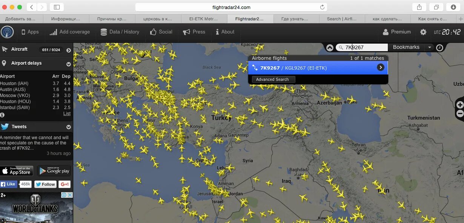Click the Safari address bar
Image resolution: width=464 pixels, height=223 pixels.
pyautogui.click(x=231, y=7)
